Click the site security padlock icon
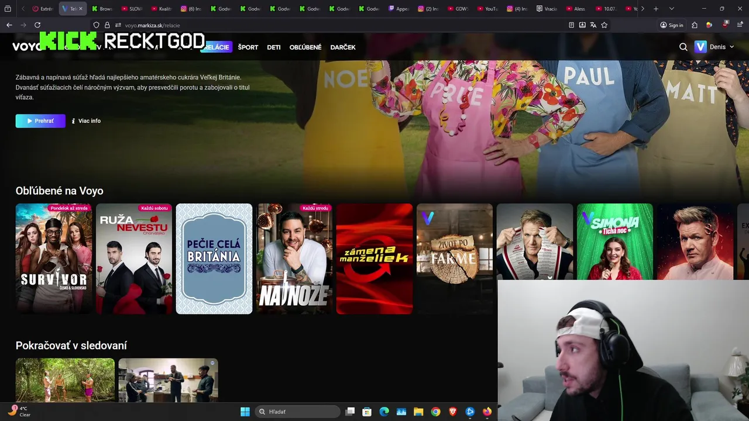Image resolution: width=749 pixels, height=421 pixels. tap(107, 25)
